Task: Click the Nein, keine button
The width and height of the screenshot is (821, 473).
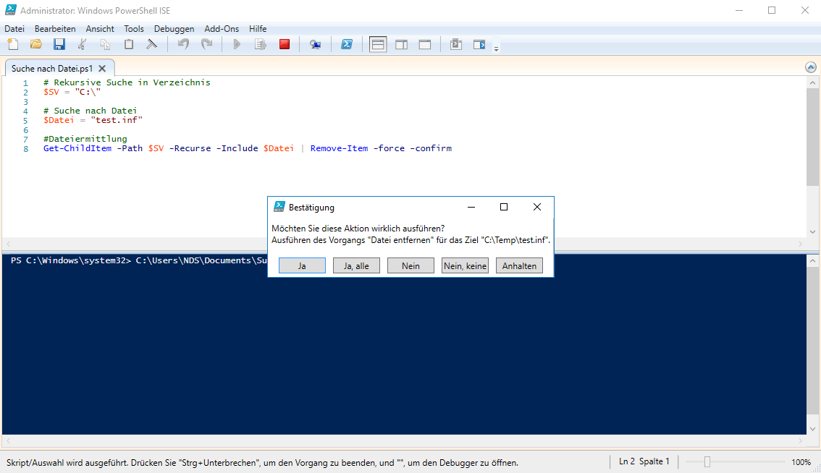Action: [x=465, y=265]
